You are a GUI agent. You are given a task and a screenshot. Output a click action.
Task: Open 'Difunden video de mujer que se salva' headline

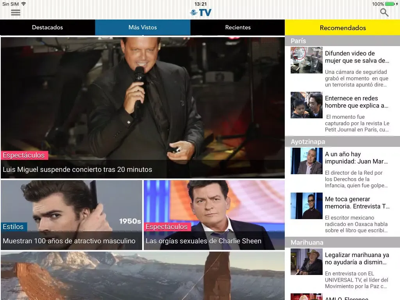click(x=357, y=57)
